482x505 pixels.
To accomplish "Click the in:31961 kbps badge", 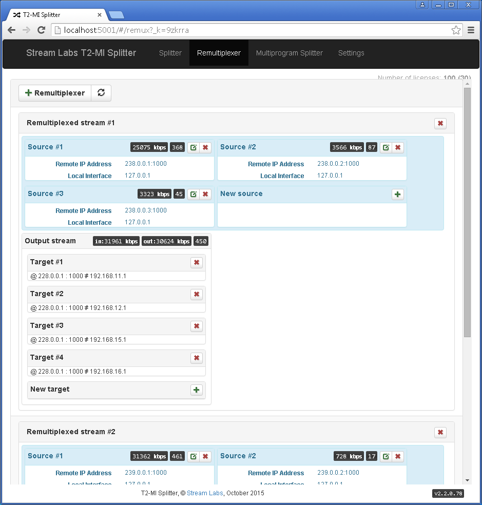I will coord(117,241).
